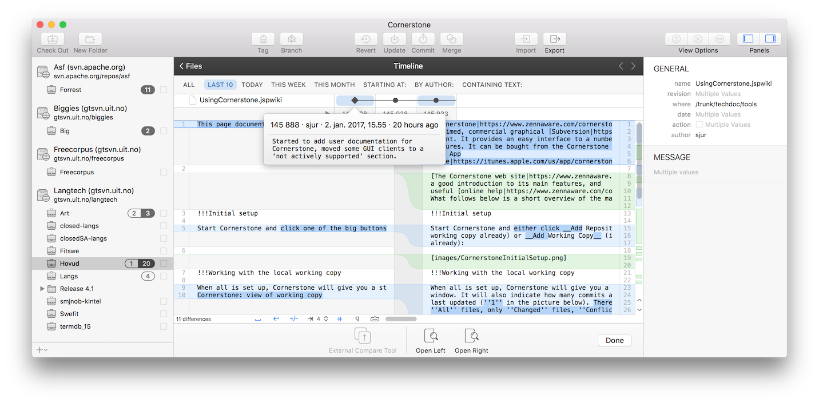Toggle the line numbers hash icon

click(340, 319)
